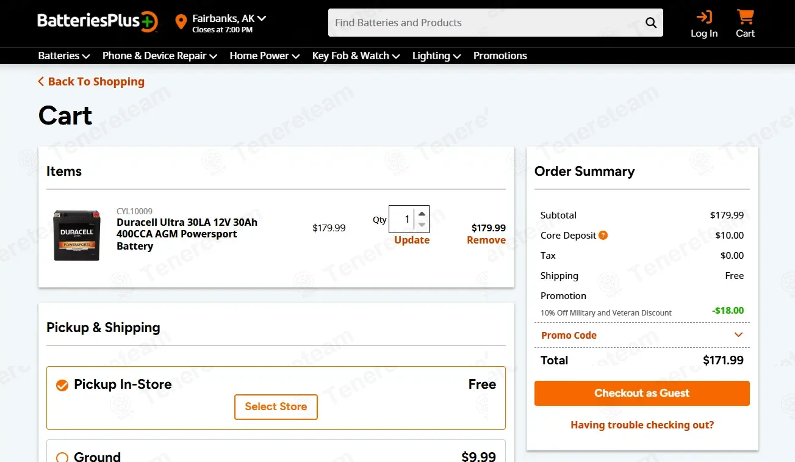This screenshot has height=462, width=795.
Task: Click the Select Store button
Action: click(x=276, y=406)
